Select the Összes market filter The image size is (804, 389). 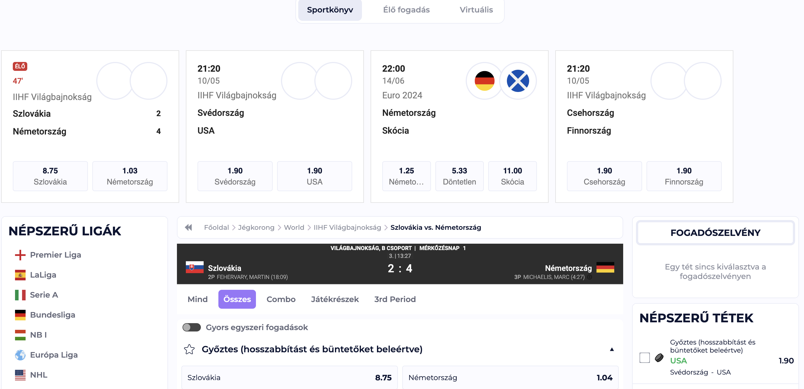pyautogui.click(x=237, y=300)
